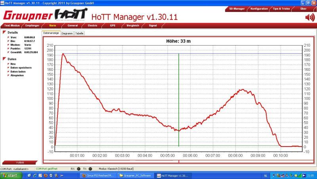Open the Konfiguration menu
Image resolution: width=317 pixels, height=179 pixels.
(259, 9)
